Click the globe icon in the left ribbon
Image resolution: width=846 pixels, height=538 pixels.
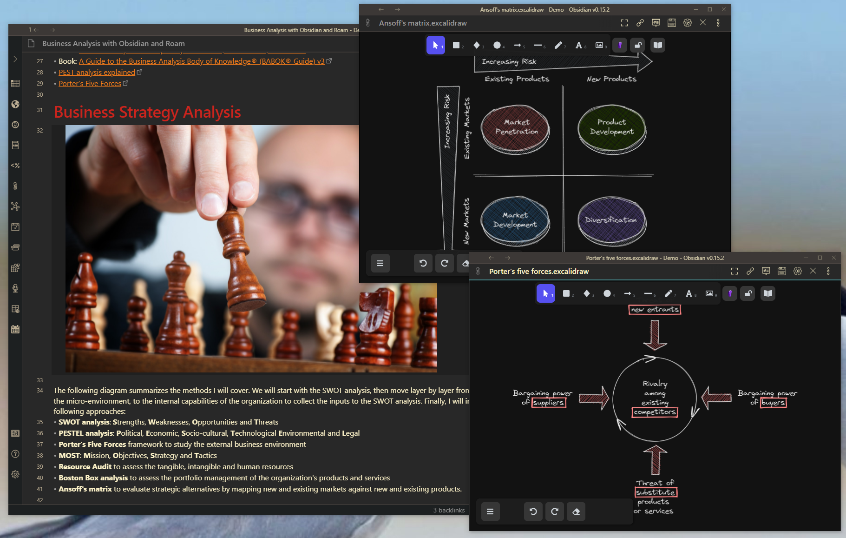[15, 104]
